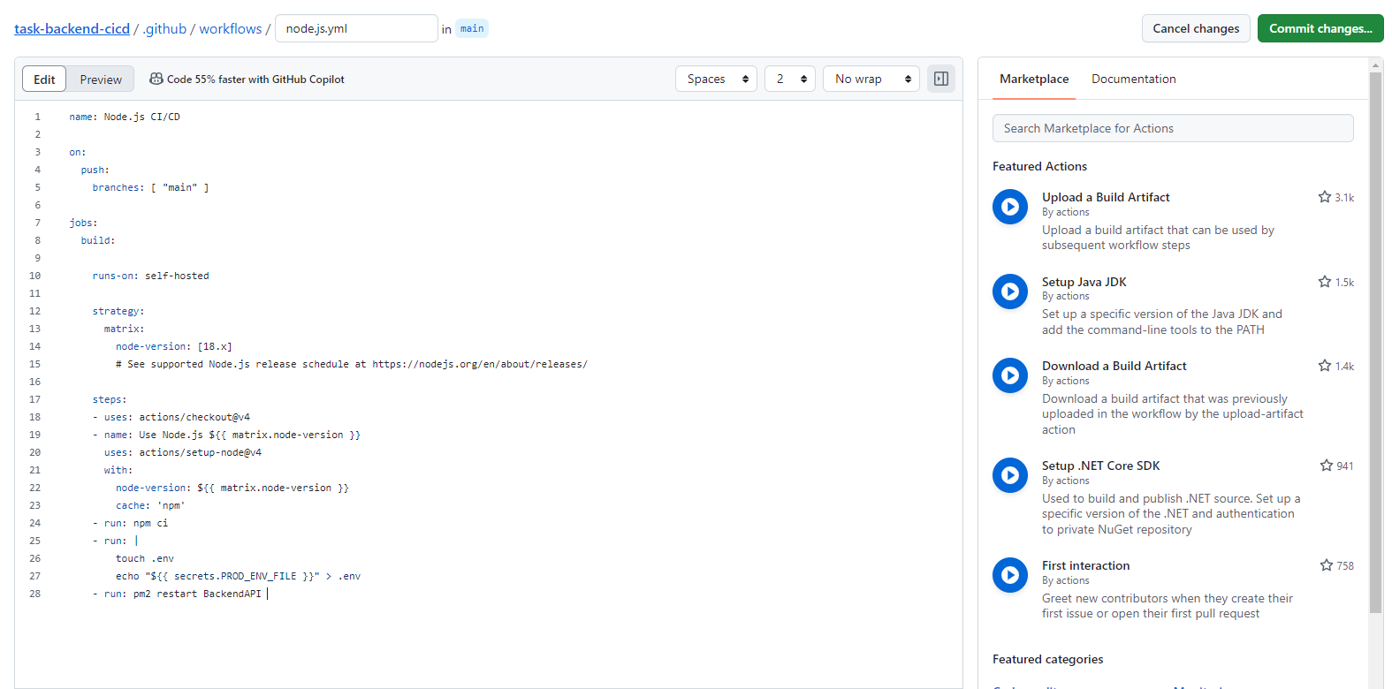Open First interaction action title

coord(1086,565)
